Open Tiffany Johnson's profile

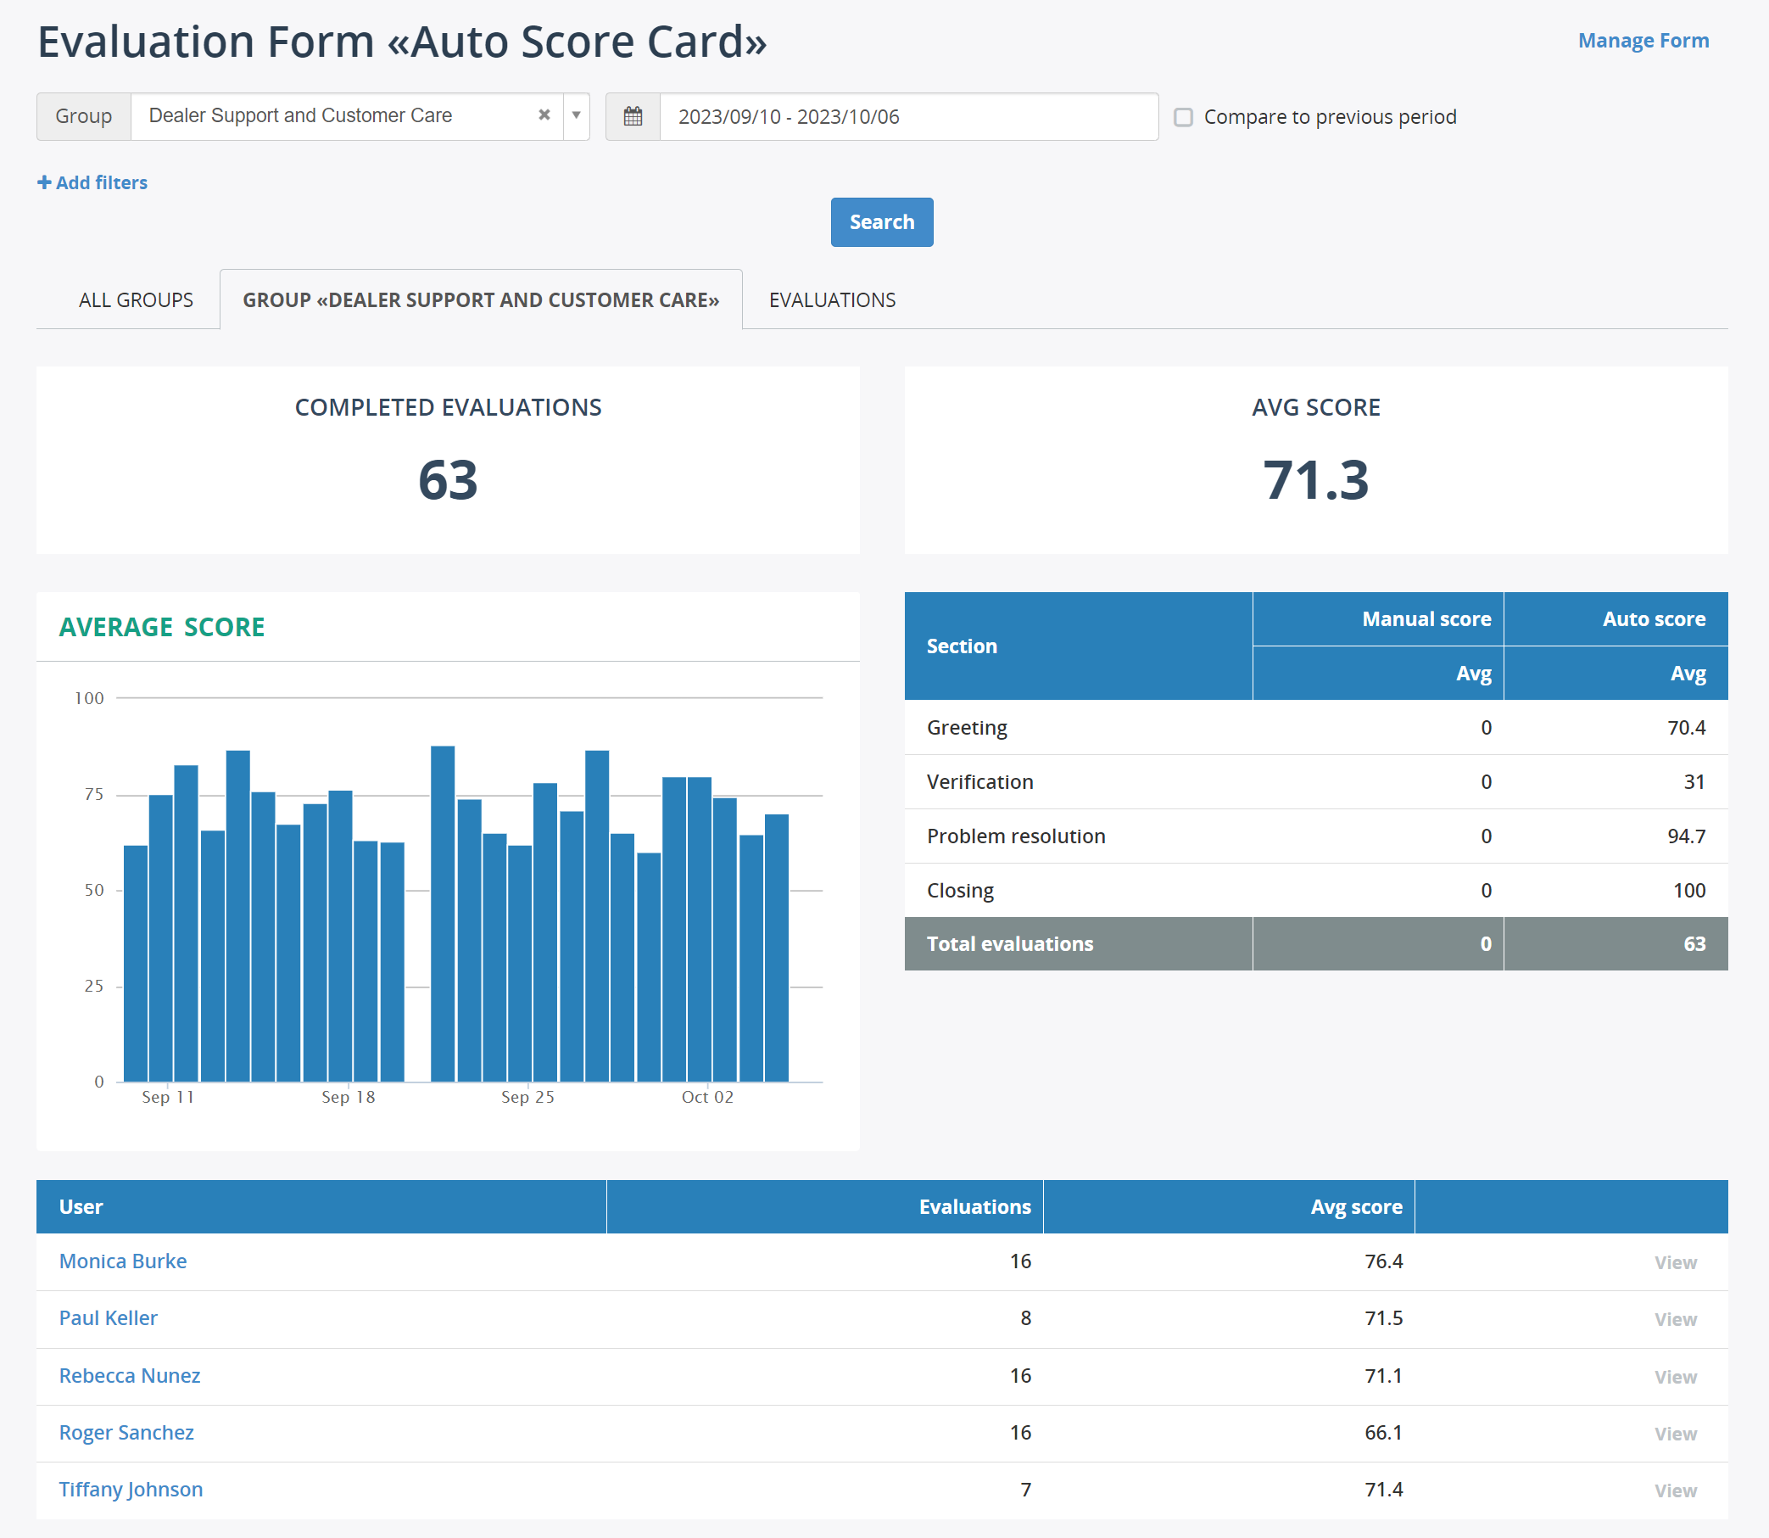131,1490
